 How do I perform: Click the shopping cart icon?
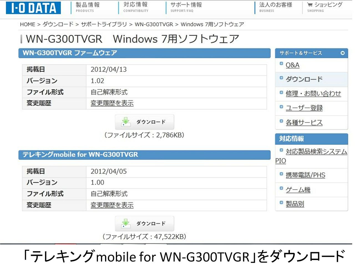pyautogui.click(x=310, y=5)
